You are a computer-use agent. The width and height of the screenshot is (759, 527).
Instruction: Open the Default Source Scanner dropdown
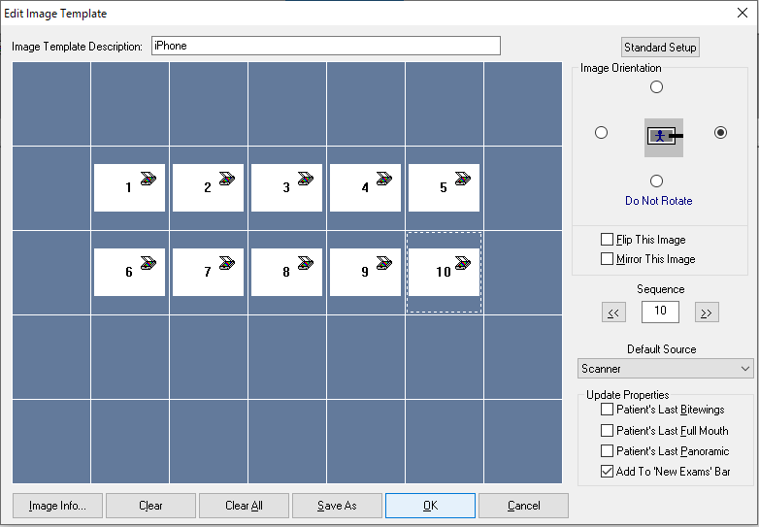click(665, 369)
